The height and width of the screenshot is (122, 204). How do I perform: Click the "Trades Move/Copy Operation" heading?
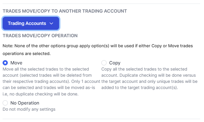(x=40, y=36)
